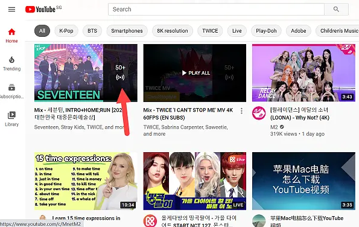Viewport: 359px width, 227px height.
Task: Open the LOONA Relay Dance thumbnail
Action: pos(303,73)
